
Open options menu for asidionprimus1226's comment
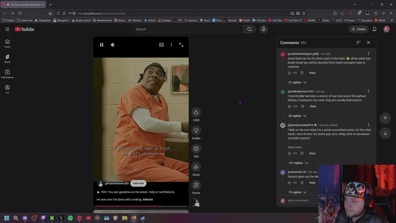coord(368,91)
